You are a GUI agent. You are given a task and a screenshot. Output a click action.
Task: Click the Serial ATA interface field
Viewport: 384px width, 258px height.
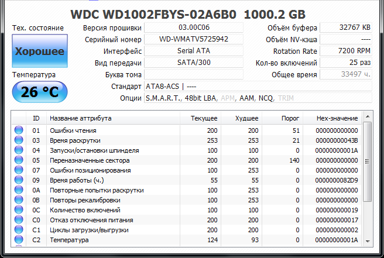click(194, 51)
